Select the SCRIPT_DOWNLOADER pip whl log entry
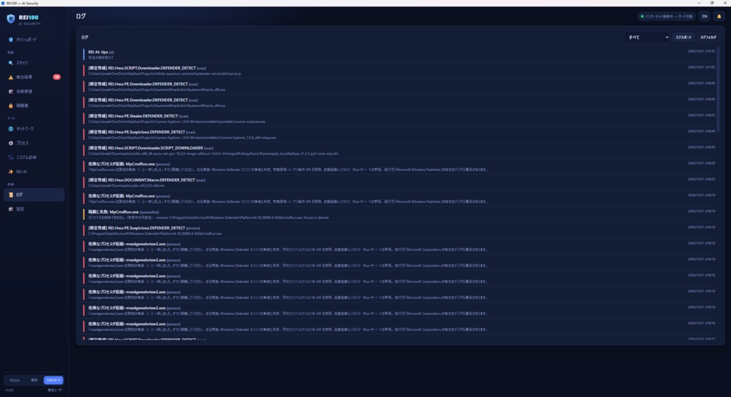 (399, 150)
